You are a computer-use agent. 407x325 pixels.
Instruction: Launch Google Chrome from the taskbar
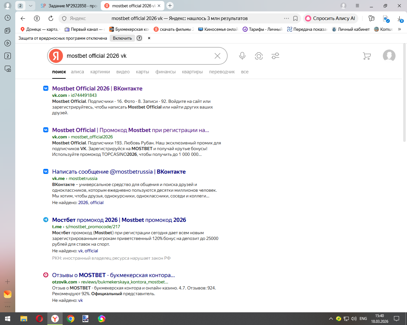coord(71,319)
